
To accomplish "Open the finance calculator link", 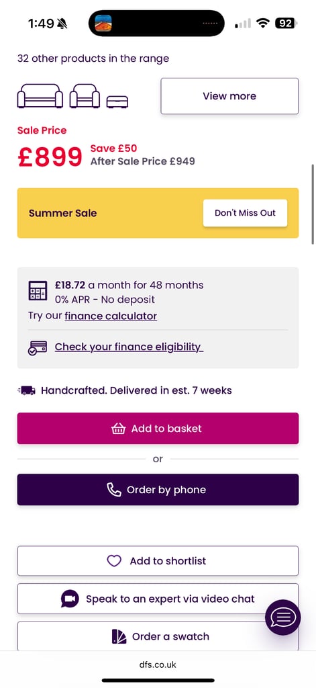I will (111, 316).
